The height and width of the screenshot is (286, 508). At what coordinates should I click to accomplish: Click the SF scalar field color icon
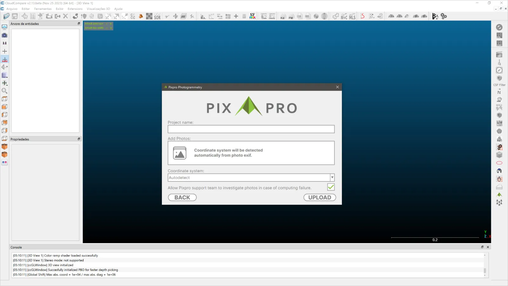[x=252, y=16]
